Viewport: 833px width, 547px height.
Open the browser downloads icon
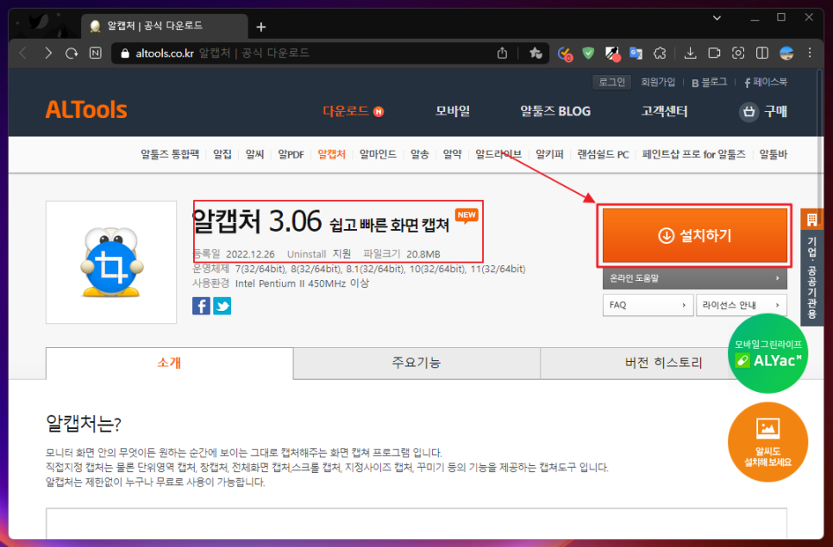coord(690,53)
